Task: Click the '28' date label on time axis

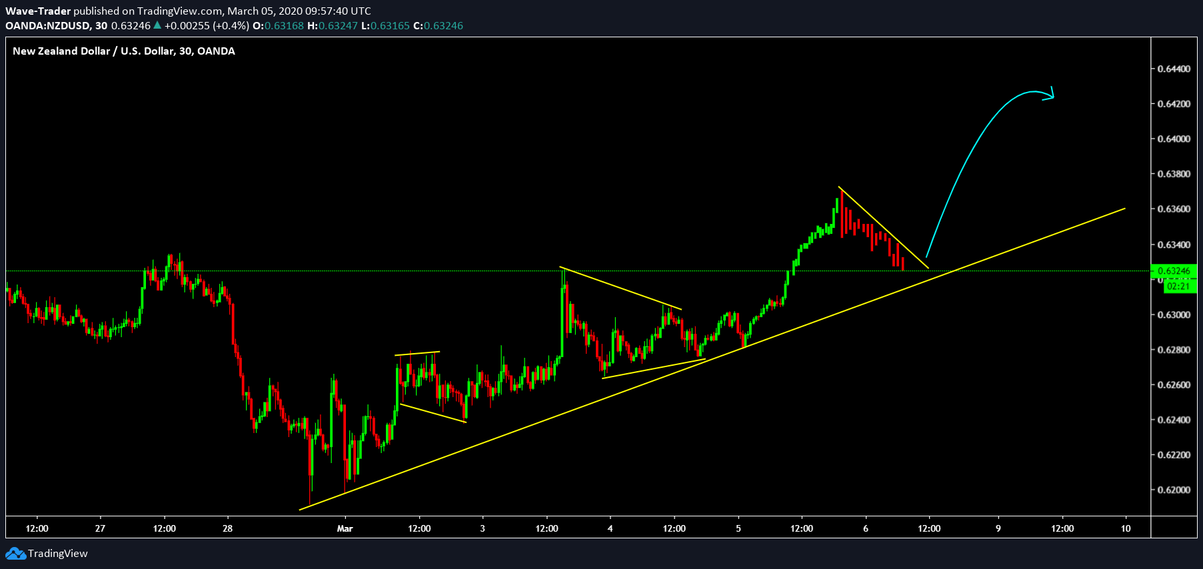Action: [x=228, y=528]
